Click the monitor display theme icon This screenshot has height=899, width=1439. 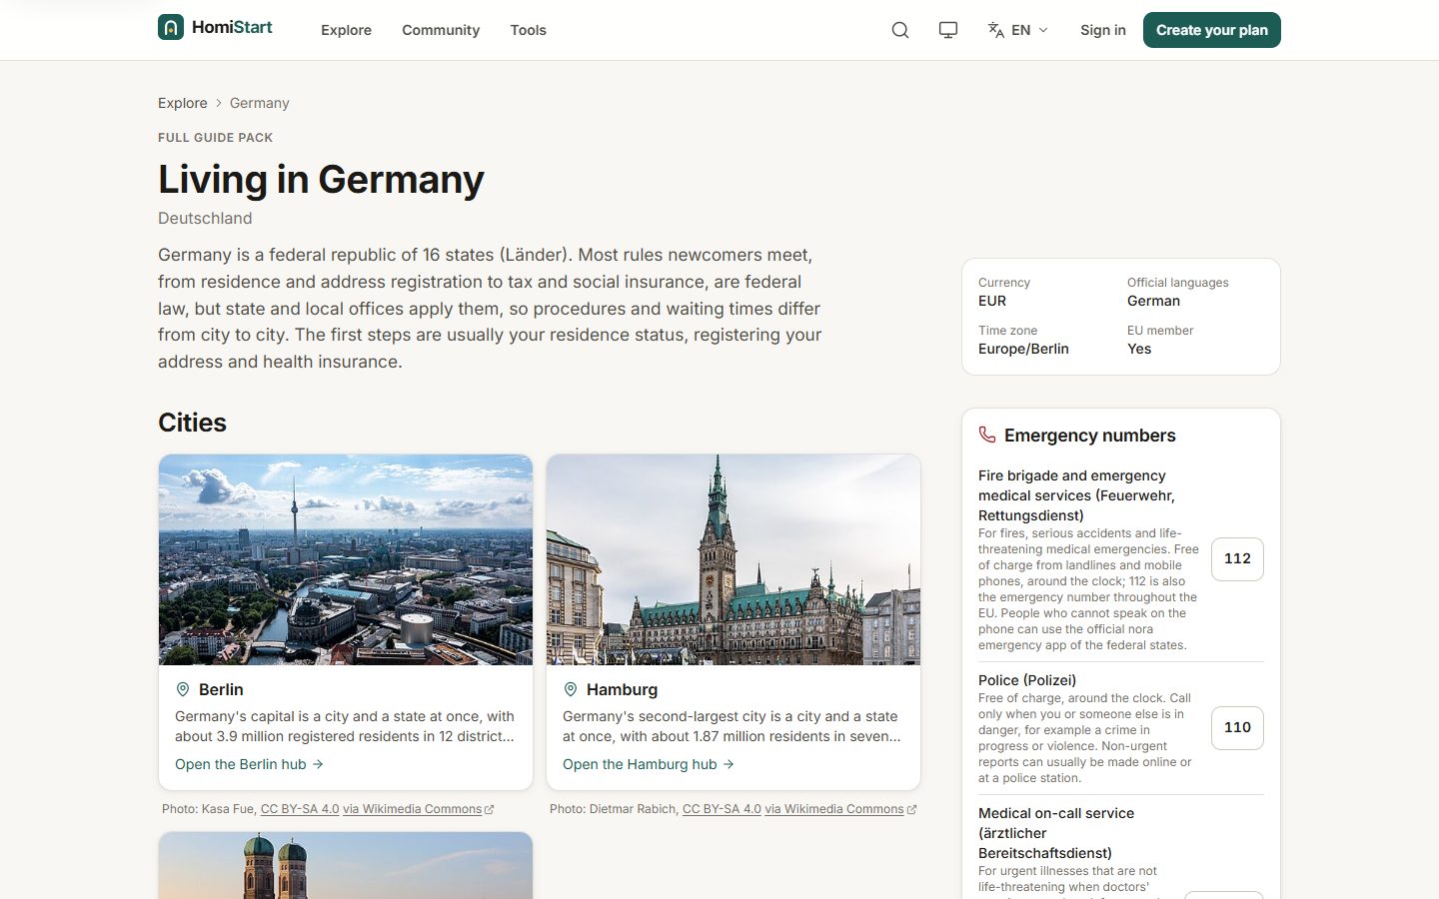pos(948,30)
